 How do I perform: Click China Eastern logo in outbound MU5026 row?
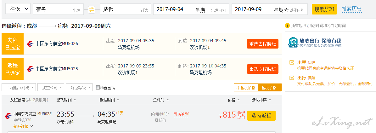pos(31,44)
